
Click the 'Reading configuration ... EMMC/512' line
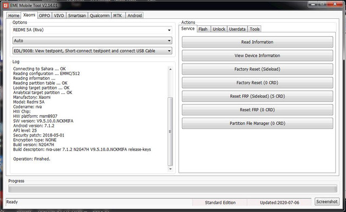click(46, 73)
